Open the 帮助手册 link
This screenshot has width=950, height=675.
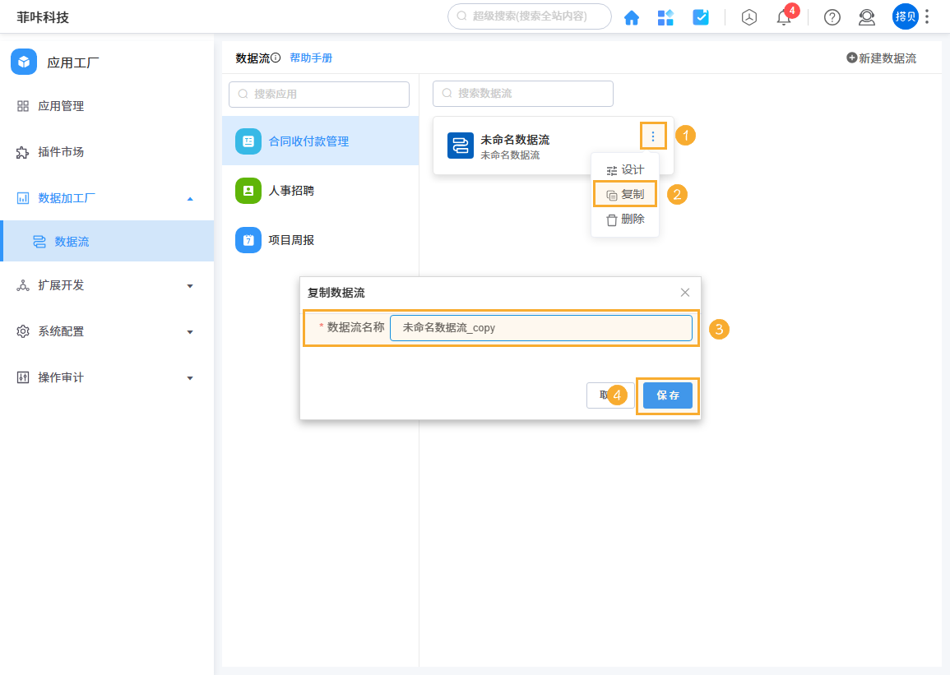[311, 58]
